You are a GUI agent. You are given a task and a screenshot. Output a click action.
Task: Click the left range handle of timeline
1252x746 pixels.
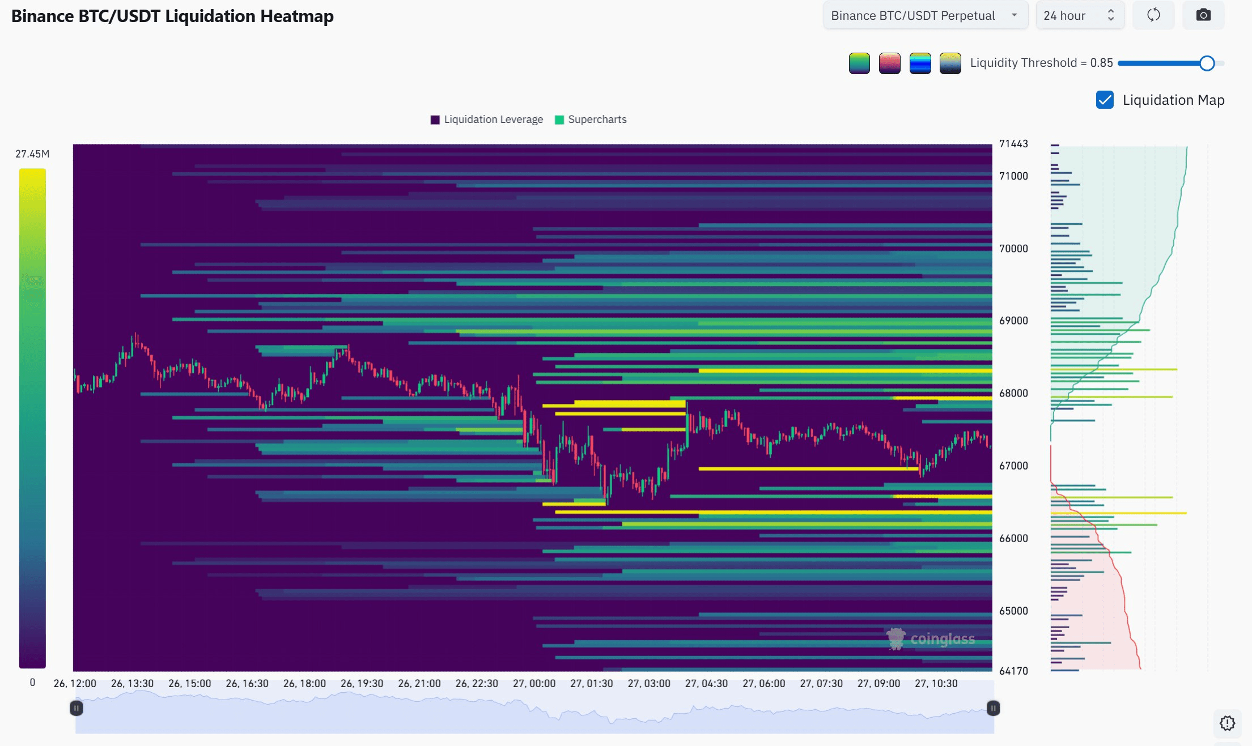coord(77,708)
